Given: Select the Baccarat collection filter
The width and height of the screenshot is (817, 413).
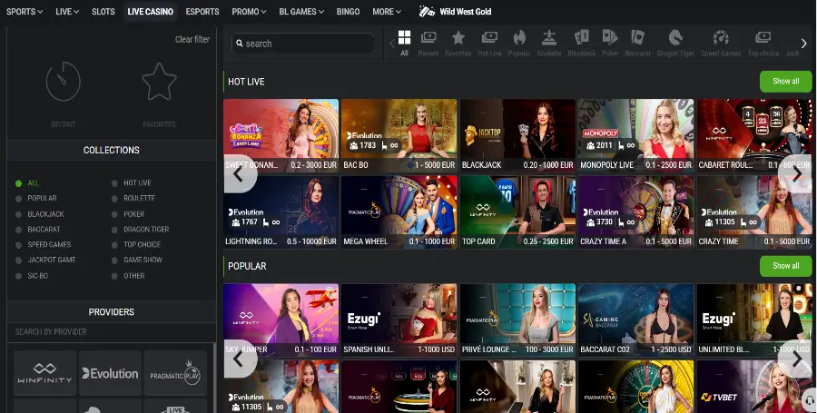Looking at the screenshot, I should point(38,229).
